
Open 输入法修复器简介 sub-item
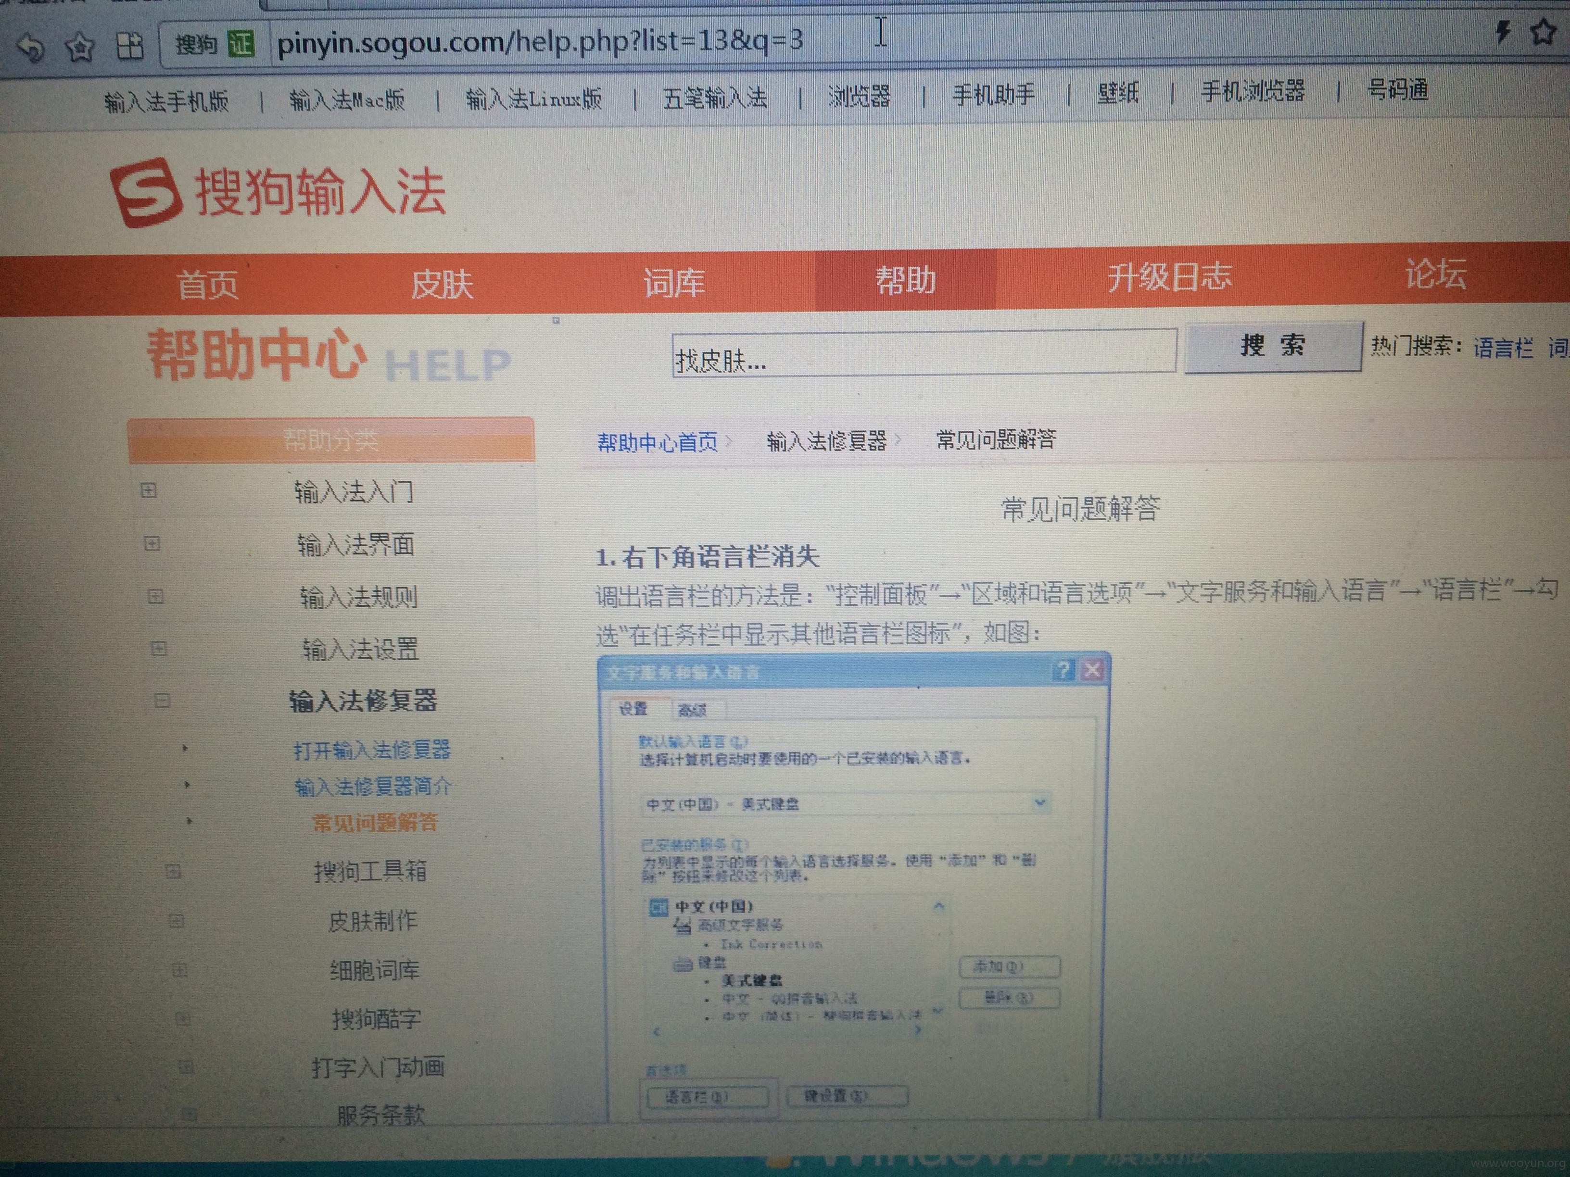coord(373,786)
